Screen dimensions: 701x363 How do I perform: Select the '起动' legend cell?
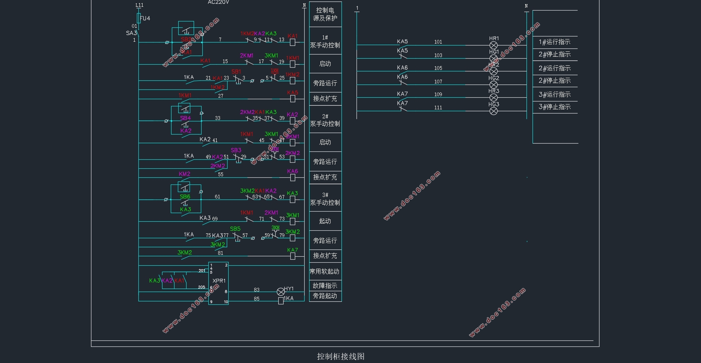click(x=325, y=221)
